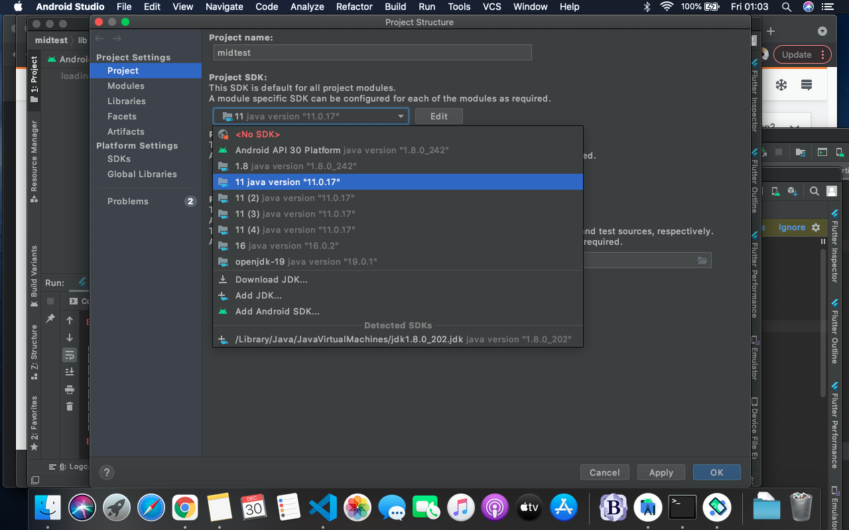Click Ignore link in background IDE window
Image resolution: width=849 pixels, height=530 pixels.
point(791,227)
